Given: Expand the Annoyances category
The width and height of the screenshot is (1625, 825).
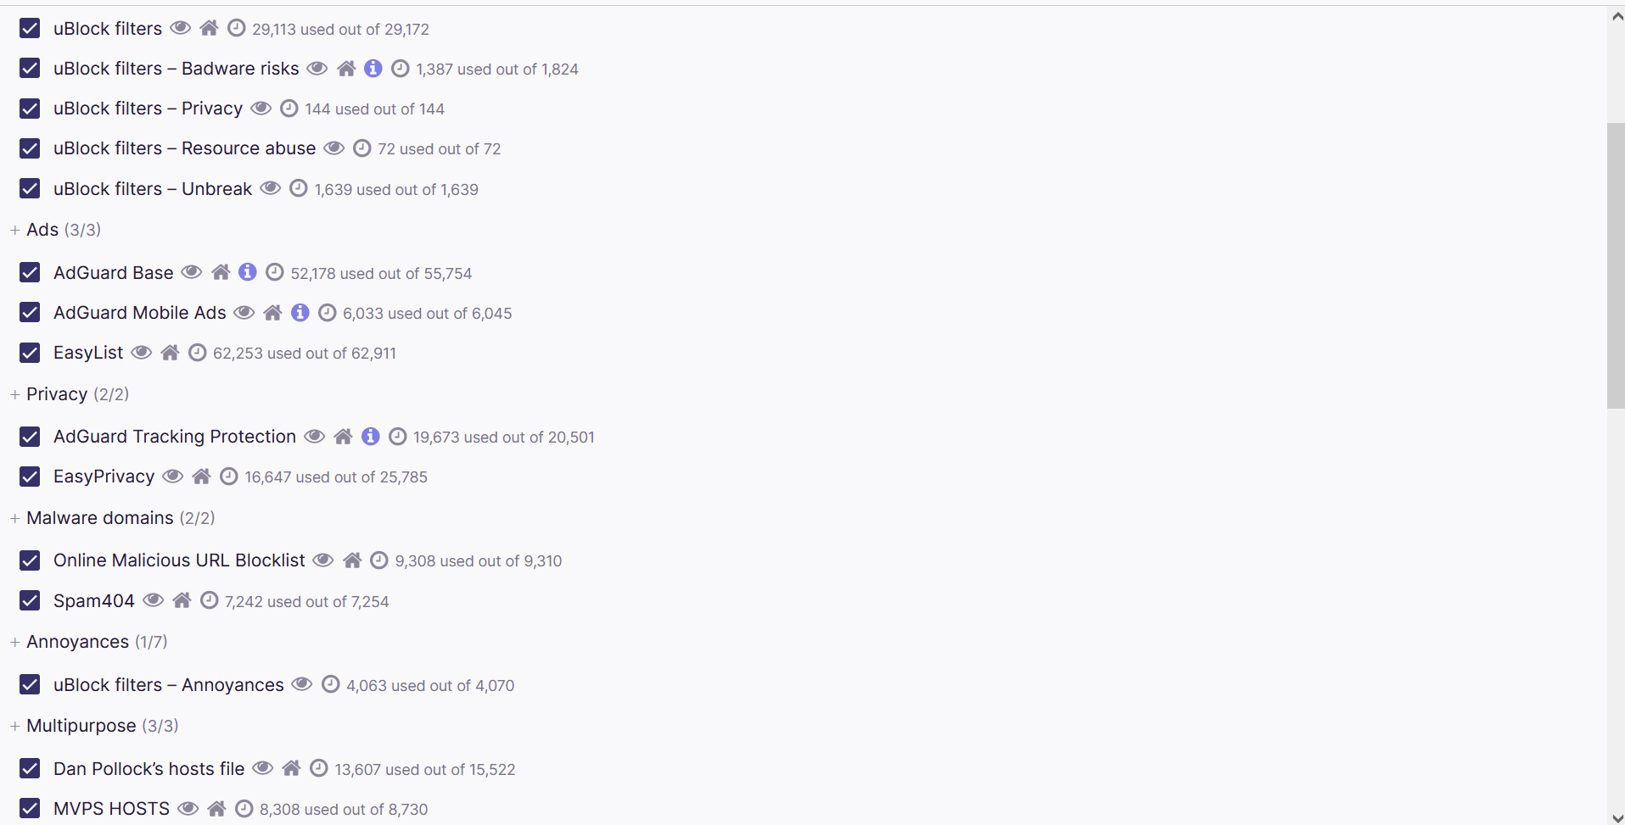Looking at the screenshot, I should pos(14,642).
